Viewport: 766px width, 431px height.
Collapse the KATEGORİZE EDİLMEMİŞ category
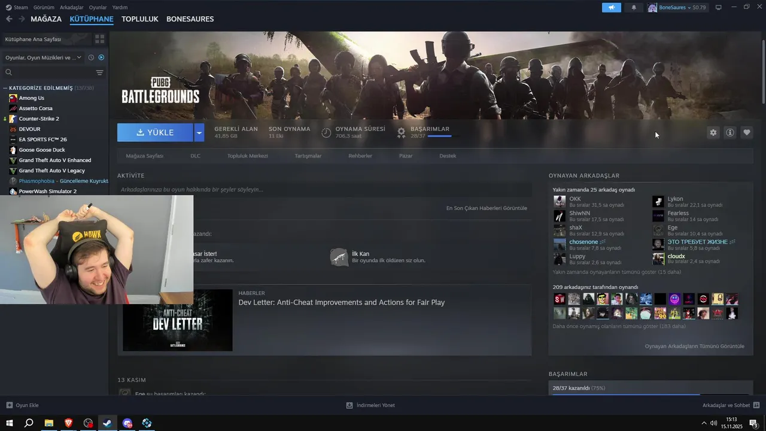(x=5, y=88)
